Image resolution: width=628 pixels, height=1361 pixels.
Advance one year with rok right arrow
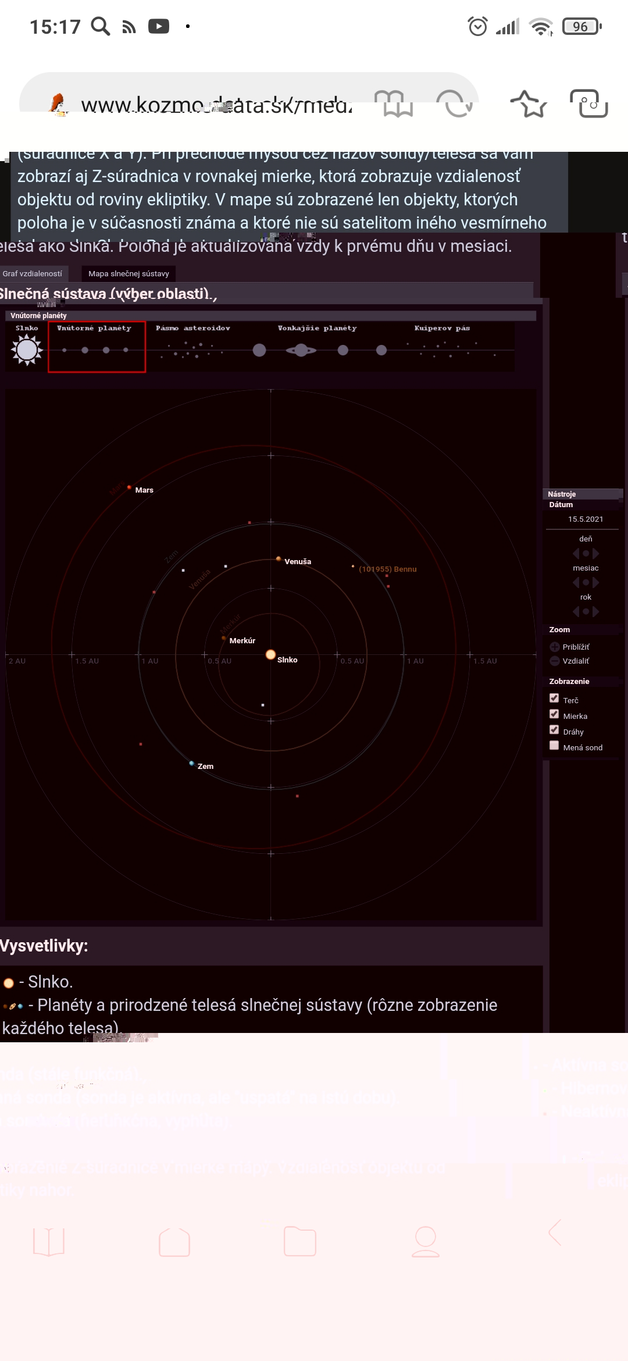(x=596, y=612)
